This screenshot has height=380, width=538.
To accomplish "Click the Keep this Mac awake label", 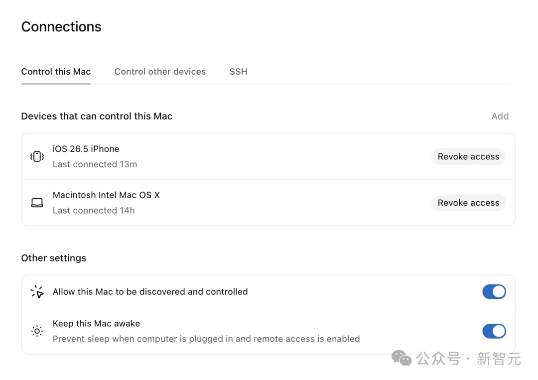I will (97, 323).
